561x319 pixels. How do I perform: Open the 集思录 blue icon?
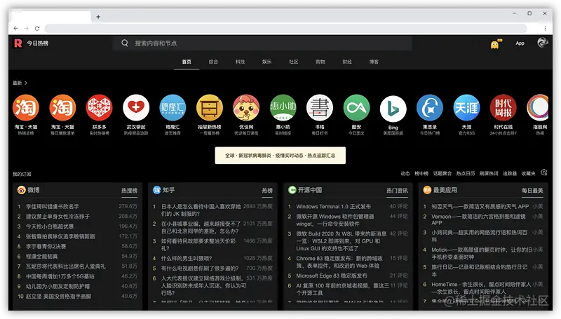coord(430,108)
